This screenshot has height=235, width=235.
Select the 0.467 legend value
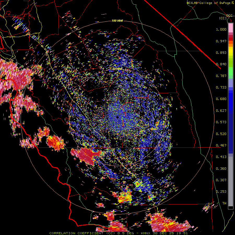pyautogui.click(x=221, y=145)
